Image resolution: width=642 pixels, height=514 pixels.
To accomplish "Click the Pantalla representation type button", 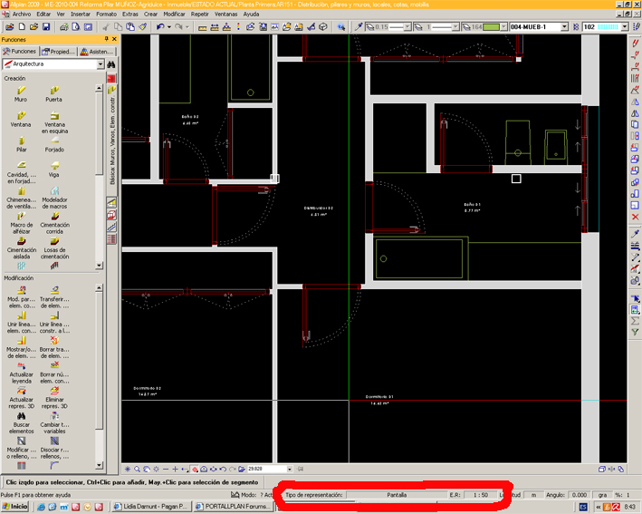I will coord(397,495).
